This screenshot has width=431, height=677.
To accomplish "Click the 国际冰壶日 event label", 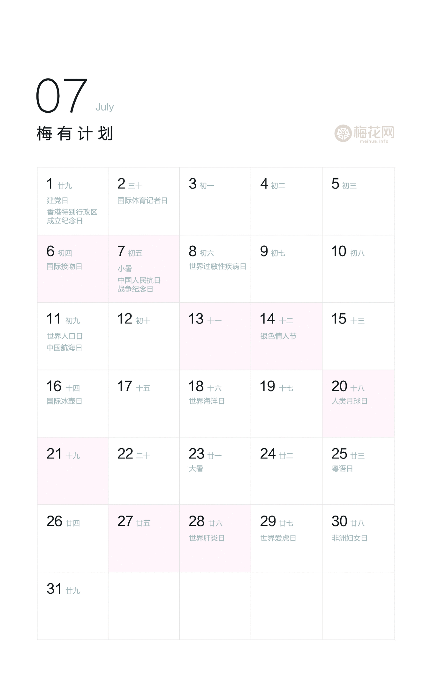I will 64,401.
